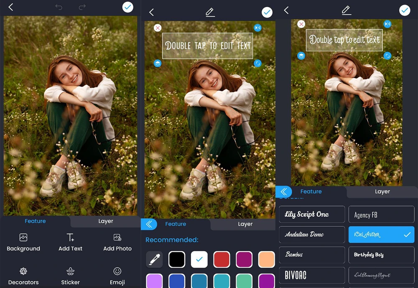Apply the Agency FB font
Screen dimensions: 418x288
pos(381,215)
